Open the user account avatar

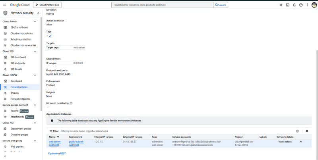(314, 5)
